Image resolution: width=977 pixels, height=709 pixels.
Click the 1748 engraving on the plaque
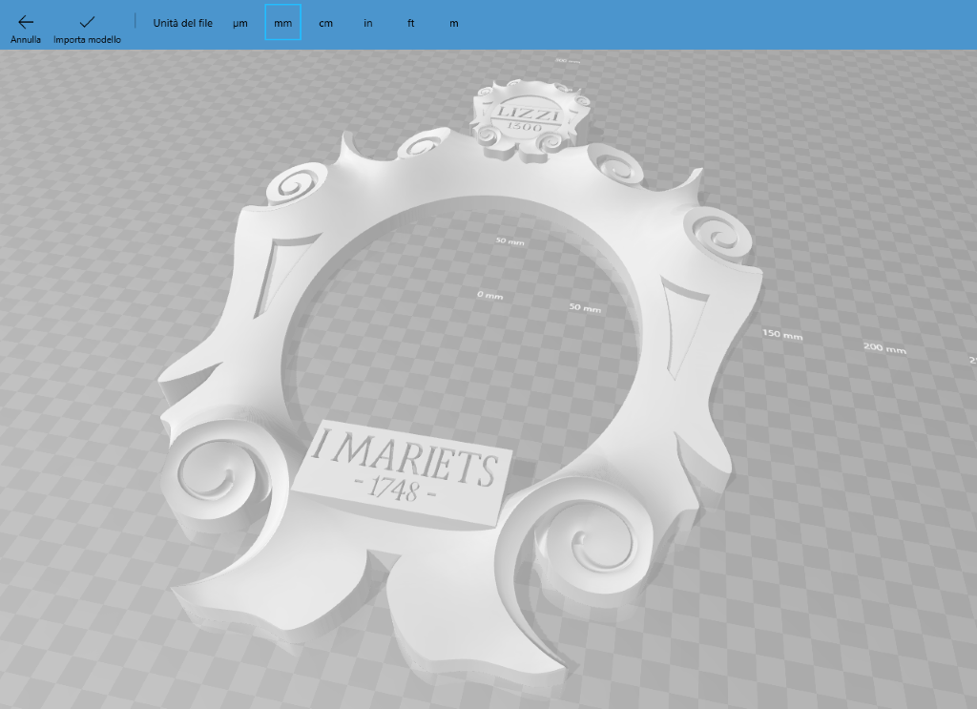click(x=394, y=491)
